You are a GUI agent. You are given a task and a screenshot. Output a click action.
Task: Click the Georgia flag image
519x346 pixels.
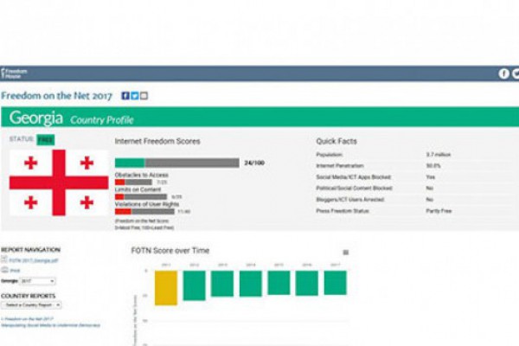59,183
